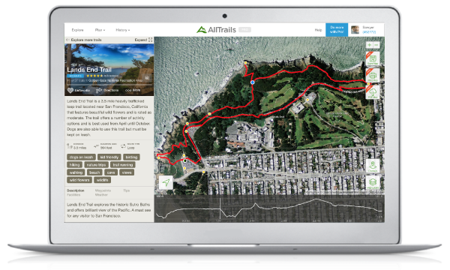Click the route type loop icon
The width and height of the screenshot is (450, 270).
pos(124,146)
